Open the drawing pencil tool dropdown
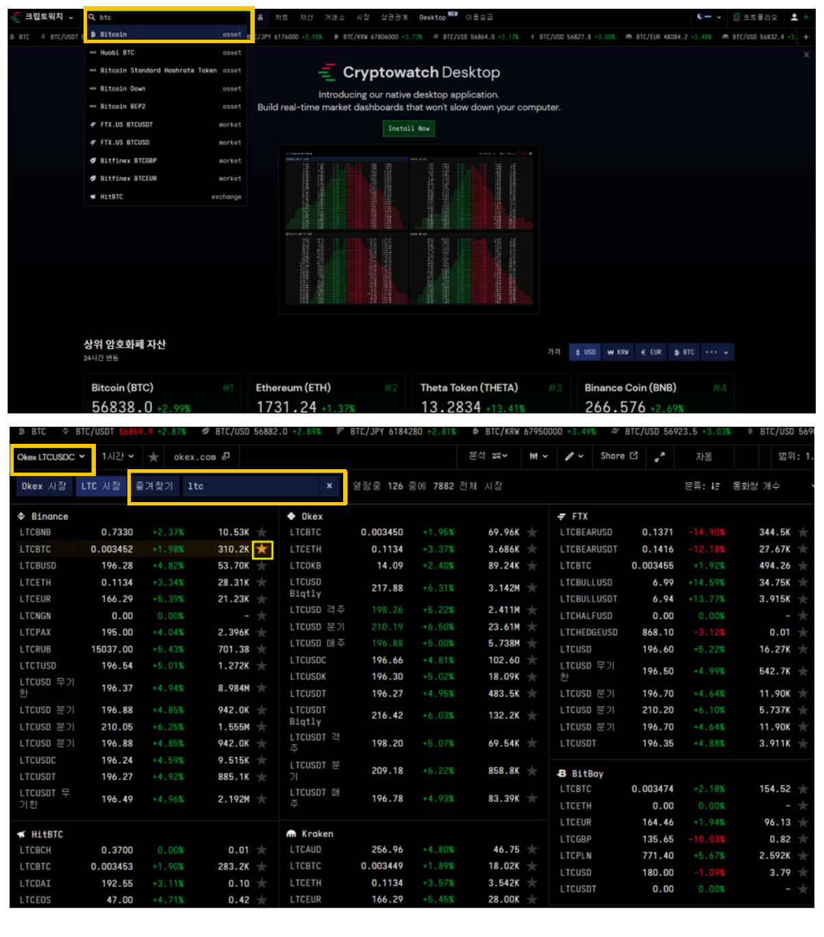 coord(574,456)
